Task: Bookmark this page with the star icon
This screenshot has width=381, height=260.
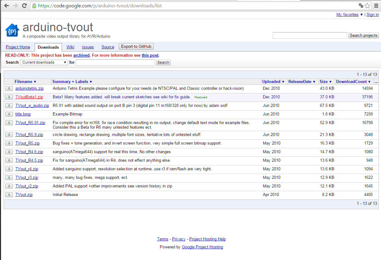Action: 368,6
